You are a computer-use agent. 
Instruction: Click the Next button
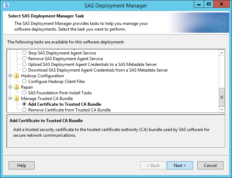pos(180,166)
